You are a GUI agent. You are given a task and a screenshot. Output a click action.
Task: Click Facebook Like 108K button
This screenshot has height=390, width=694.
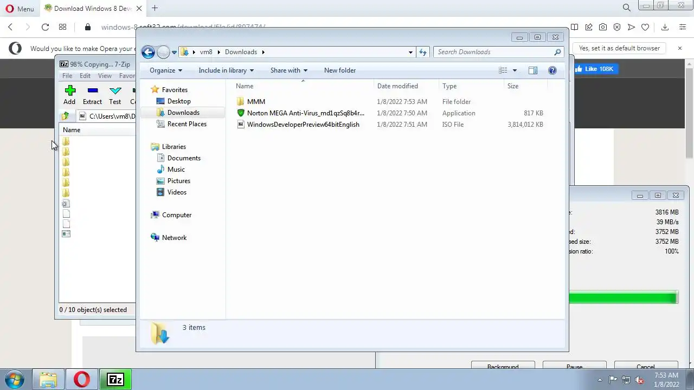[595, 69]
